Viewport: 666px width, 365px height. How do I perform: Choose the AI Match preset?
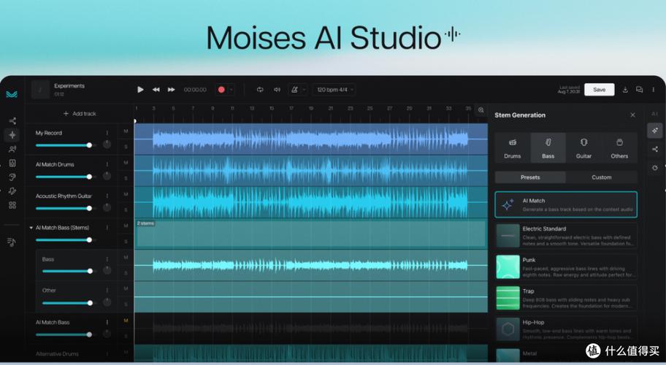click(x=566, y=204)
